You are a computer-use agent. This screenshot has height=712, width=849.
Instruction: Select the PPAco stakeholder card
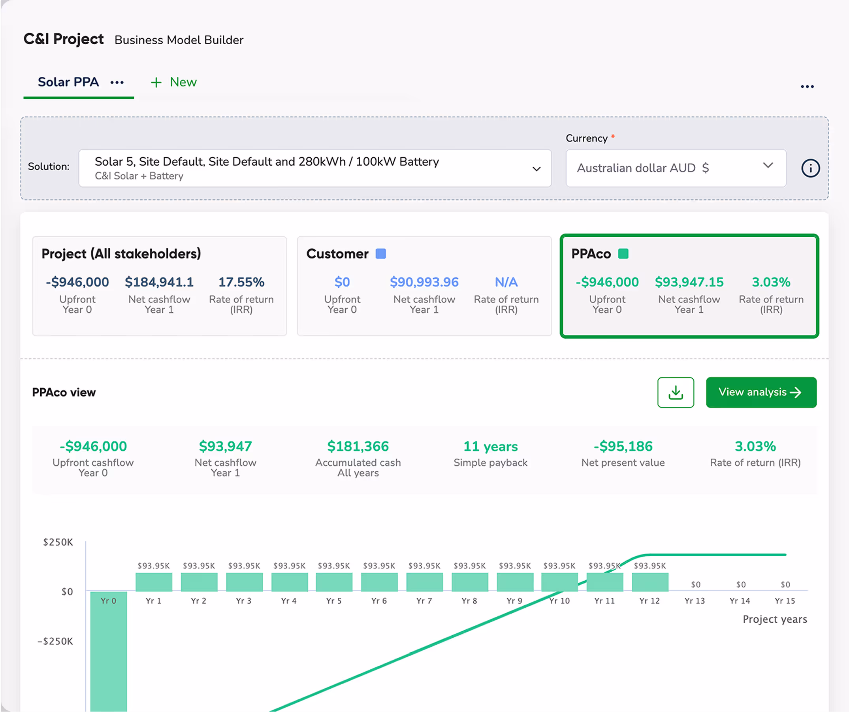point(689,286)
